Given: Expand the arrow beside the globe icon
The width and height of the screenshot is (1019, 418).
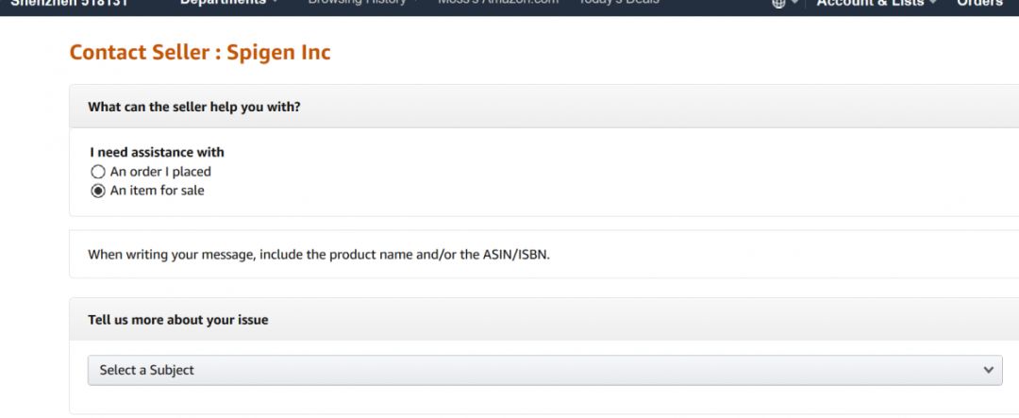Looking at the screenshot, I should pos(794,3).
